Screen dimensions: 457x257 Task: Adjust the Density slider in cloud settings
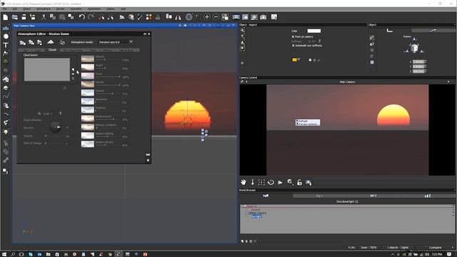click(x=108, y=85)
